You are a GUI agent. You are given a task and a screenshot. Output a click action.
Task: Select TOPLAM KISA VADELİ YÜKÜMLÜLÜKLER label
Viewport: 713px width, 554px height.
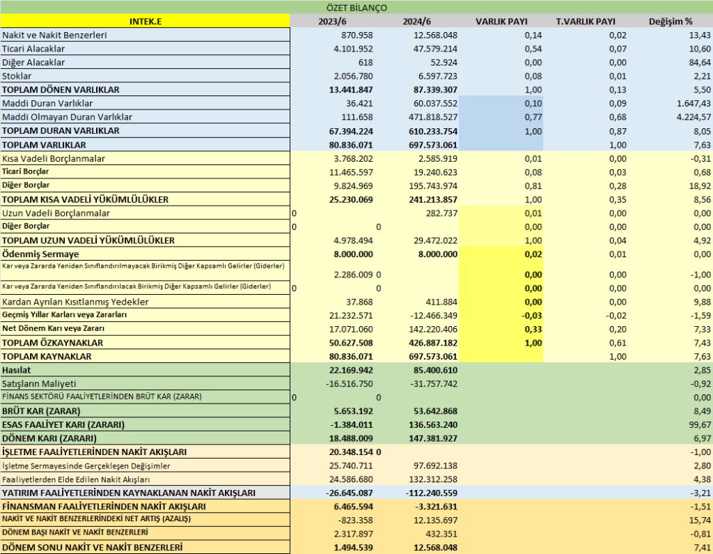pos(86,199)
